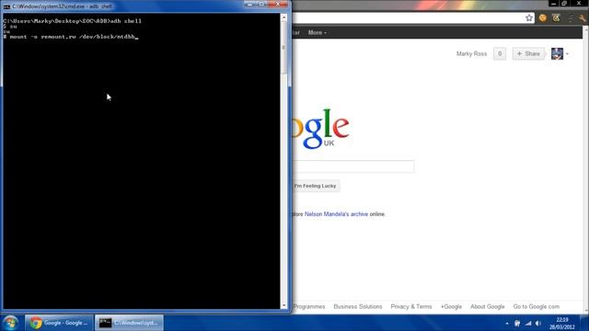Click the Google UK logo
The width and height of the screenshot is (589, 331).
pos(321,129)
